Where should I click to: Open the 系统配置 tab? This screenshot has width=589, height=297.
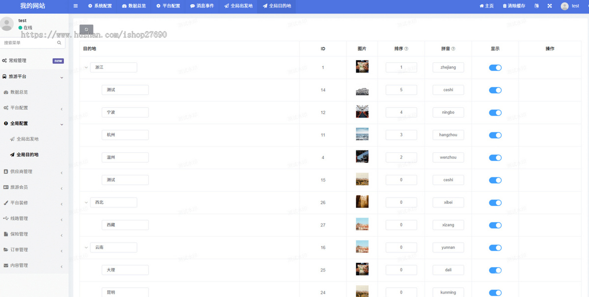pyautogui.click(x=100, y=6)
